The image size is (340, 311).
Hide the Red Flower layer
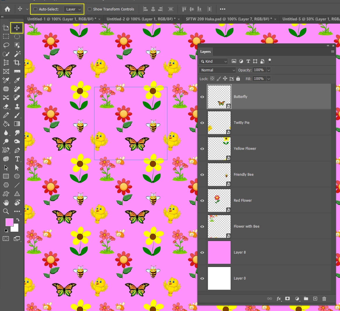tap(202, 201)
